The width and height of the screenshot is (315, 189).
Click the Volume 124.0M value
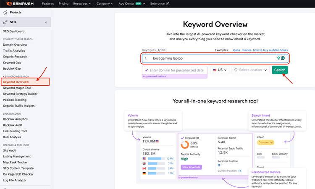point(149,142)
